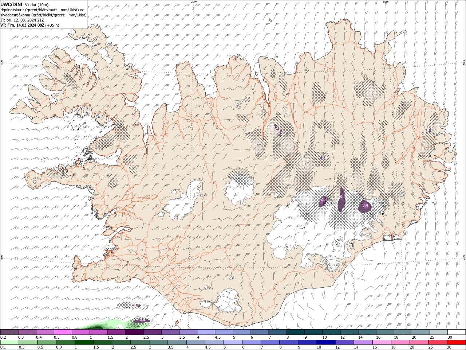The image size is (466, 350).
Task: Click the '(+35 h)' forecast offset text
Action: (x=52, y=25)
